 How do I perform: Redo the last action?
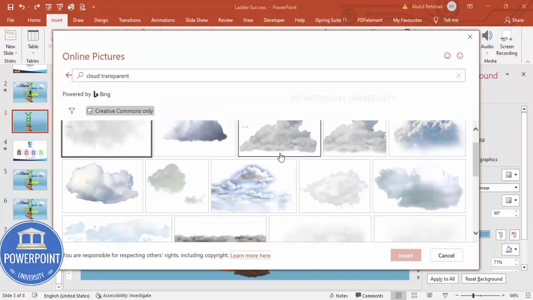pyautogui.click(x=37, y=7)
